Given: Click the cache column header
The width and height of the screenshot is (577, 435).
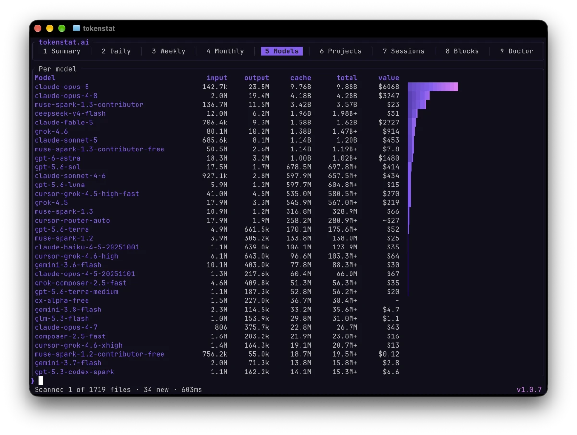Looking at the screenshot, I should pyautogui.click(x=301, y=78).
